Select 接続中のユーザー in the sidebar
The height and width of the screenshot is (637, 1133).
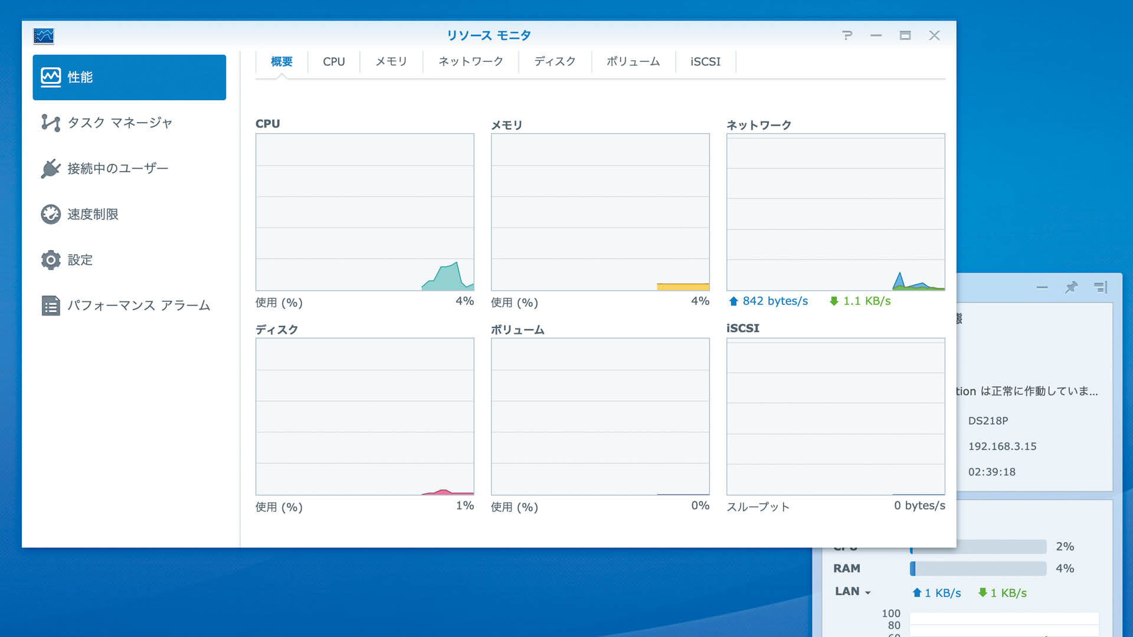click(129, 169)
